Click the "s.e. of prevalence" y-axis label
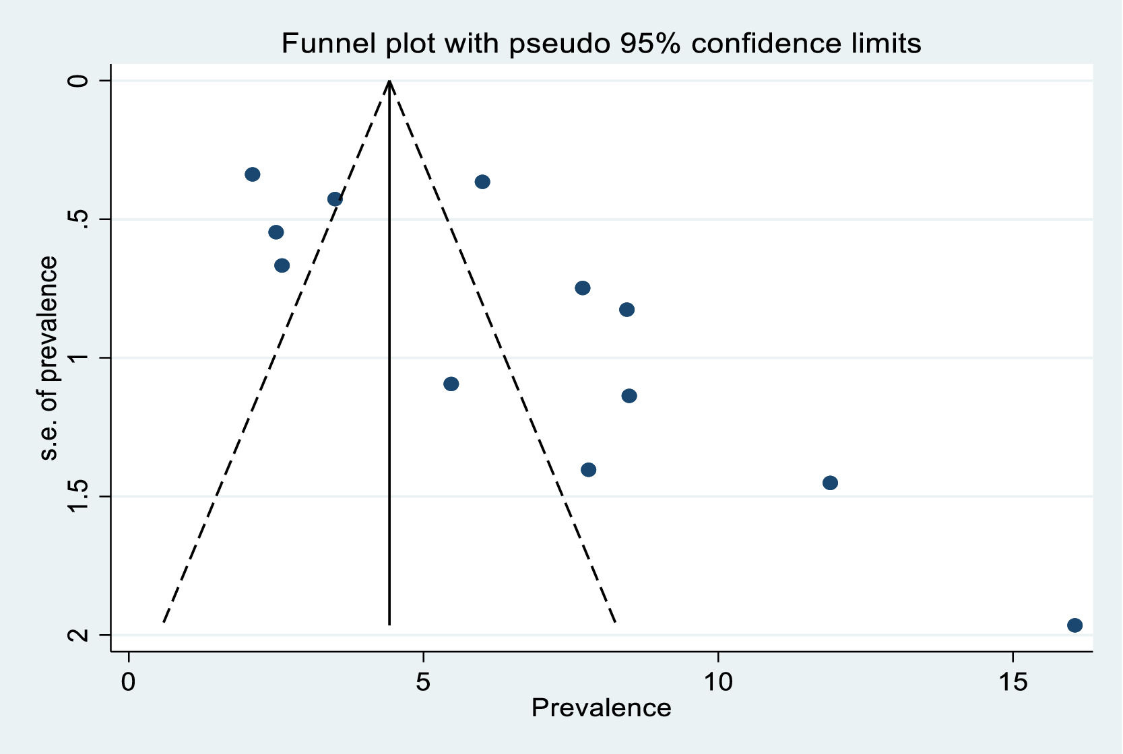Screen dimensions: 1123x754 [x=49, y=357]
